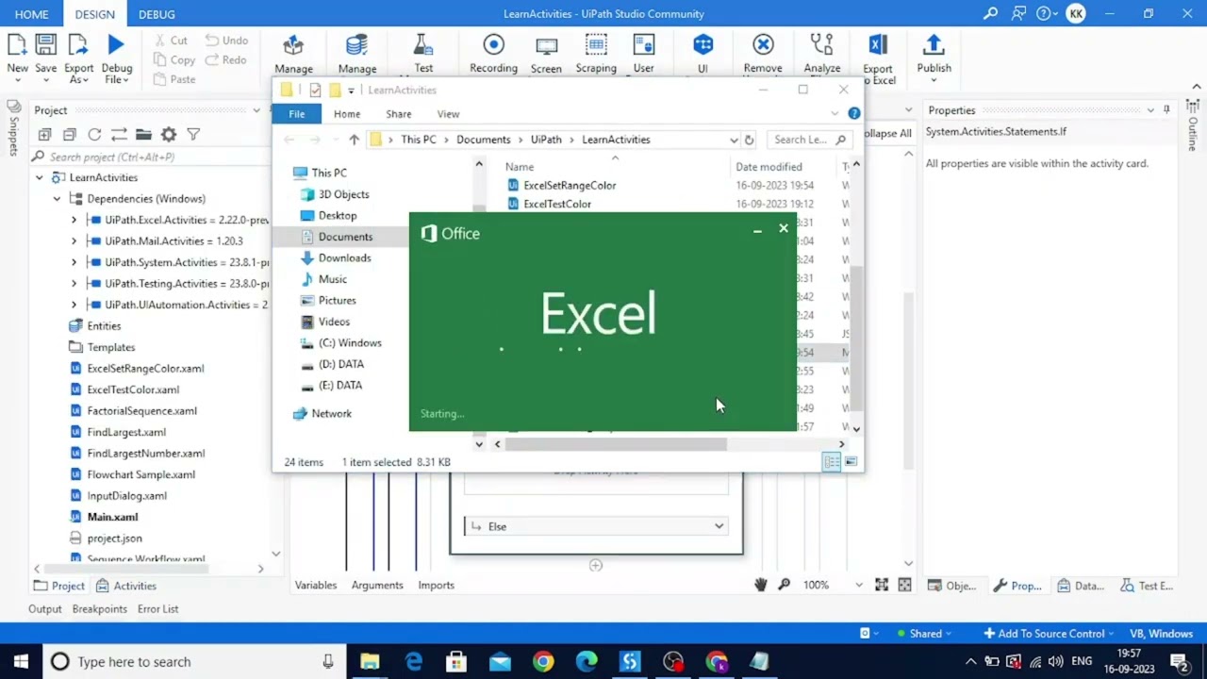
Task: Click the Recording icon in ribbon
Action: (493, 44)
